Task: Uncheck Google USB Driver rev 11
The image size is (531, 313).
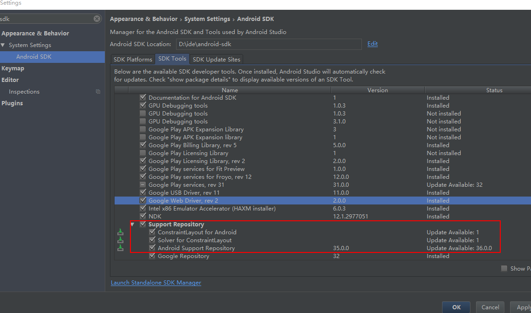Action: pos(143,192)
